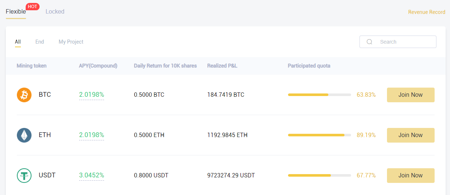Image resolution: width=450 pixels, height=195 pixels.
Task: Select the All filter tab
Action: [18, 42]
